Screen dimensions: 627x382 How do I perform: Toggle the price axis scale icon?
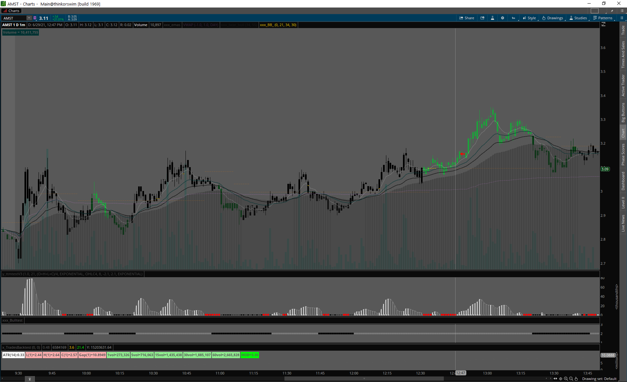[603, 24]
